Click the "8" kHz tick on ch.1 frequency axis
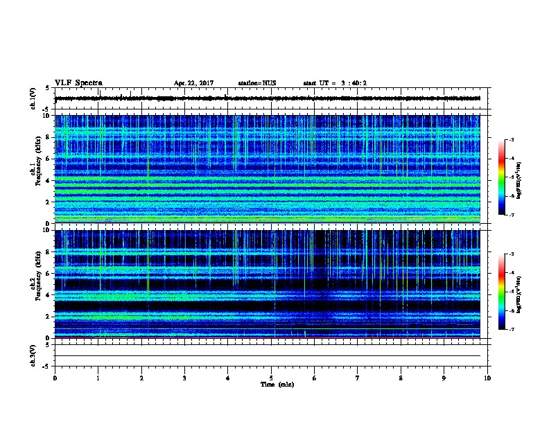Viewport: 549px width, 424px height. 49,137
